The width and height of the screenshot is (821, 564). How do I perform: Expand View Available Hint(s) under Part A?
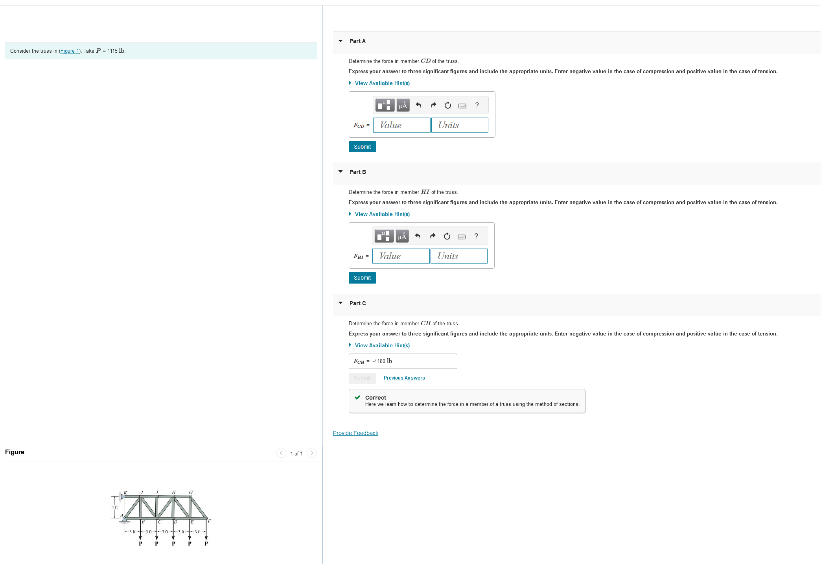(382, 83)
